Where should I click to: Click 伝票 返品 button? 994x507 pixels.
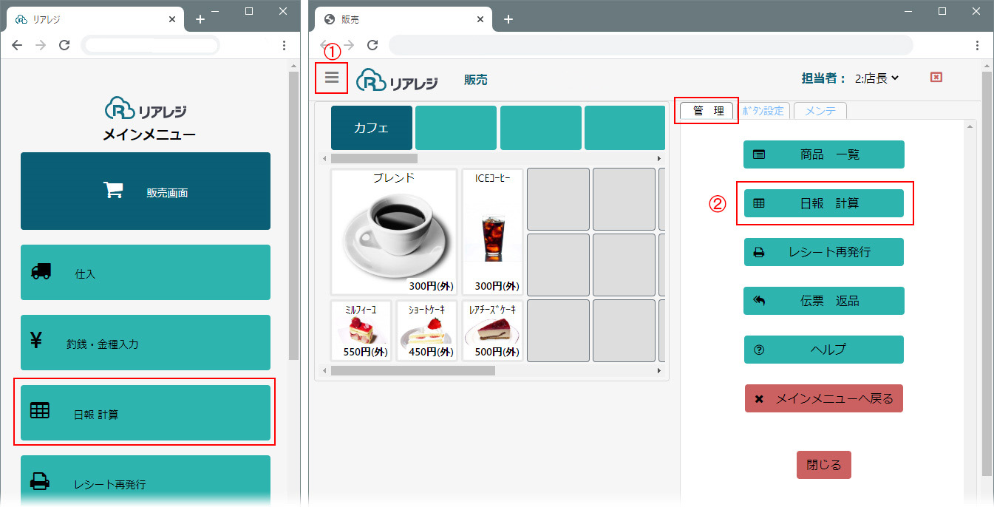pos(824,301)
